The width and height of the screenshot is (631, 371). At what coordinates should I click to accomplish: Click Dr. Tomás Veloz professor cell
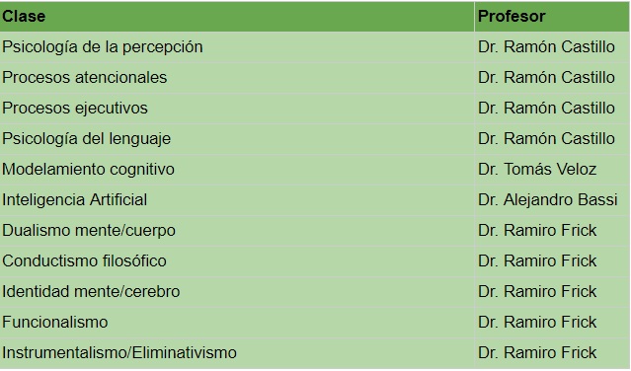[552, 170]
